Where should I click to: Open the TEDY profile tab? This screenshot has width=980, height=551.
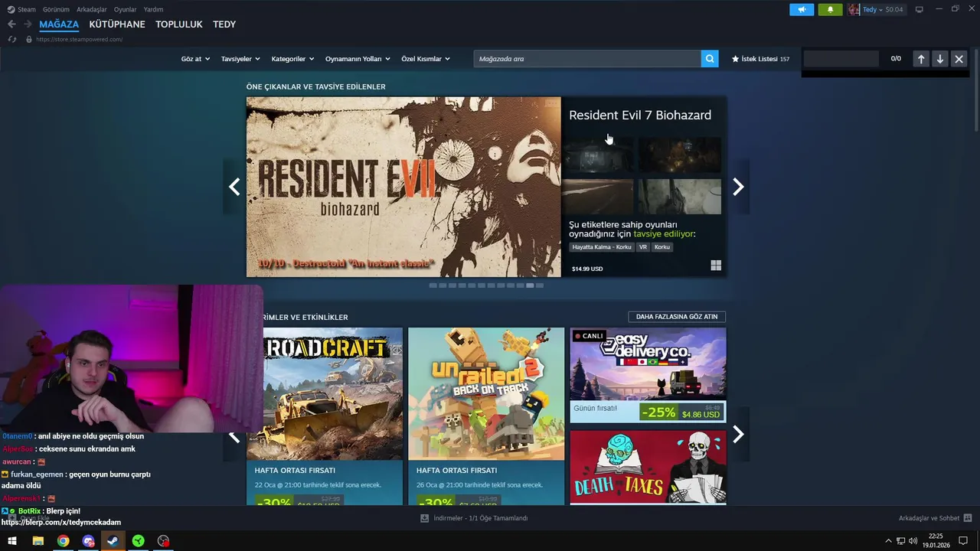[224, 24]
